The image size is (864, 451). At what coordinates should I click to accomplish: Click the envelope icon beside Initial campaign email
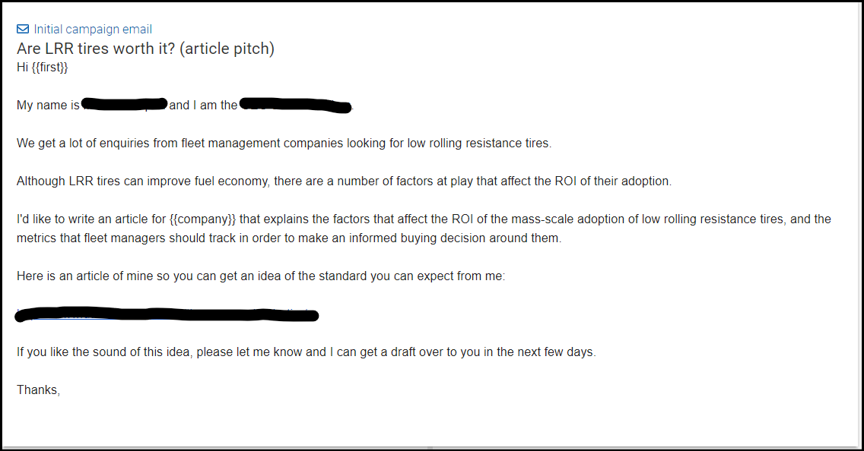(23, 30)
